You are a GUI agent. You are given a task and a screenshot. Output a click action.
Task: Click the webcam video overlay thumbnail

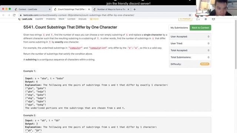[216, 8]
